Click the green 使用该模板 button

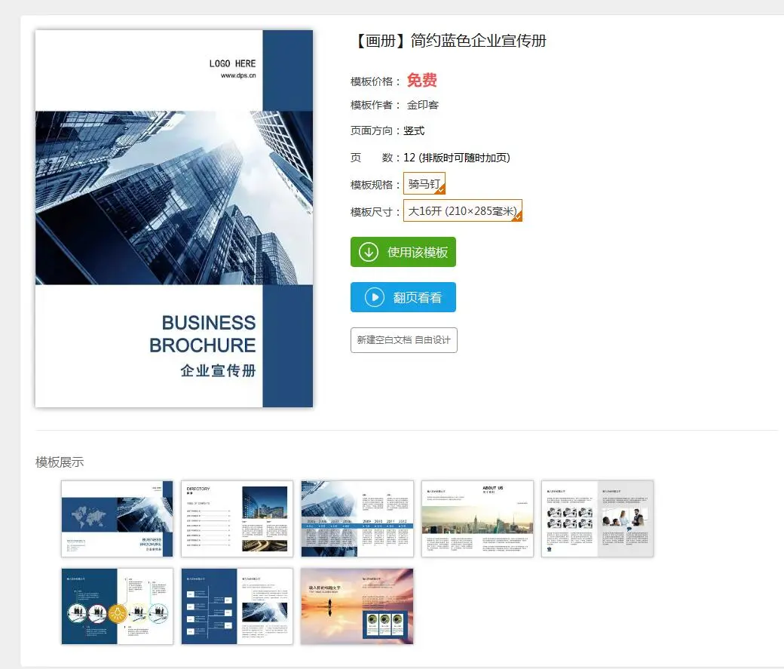tap(403, 252)
